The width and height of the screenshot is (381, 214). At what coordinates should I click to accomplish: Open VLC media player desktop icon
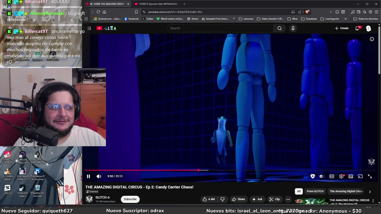[x=7, y=174]
